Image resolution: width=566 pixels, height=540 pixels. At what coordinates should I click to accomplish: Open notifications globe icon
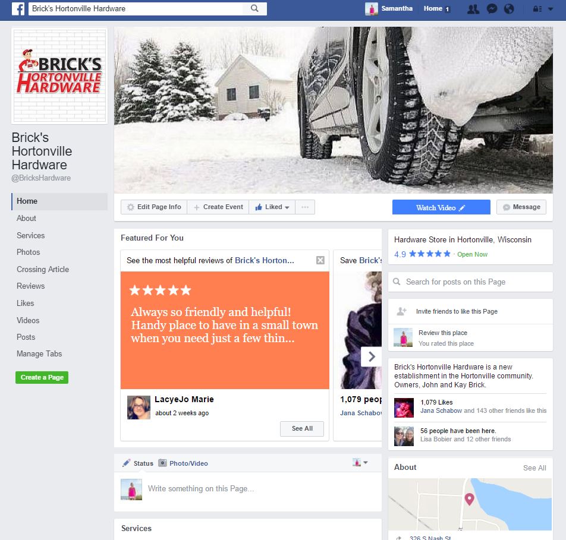click(x=509, y=9)
